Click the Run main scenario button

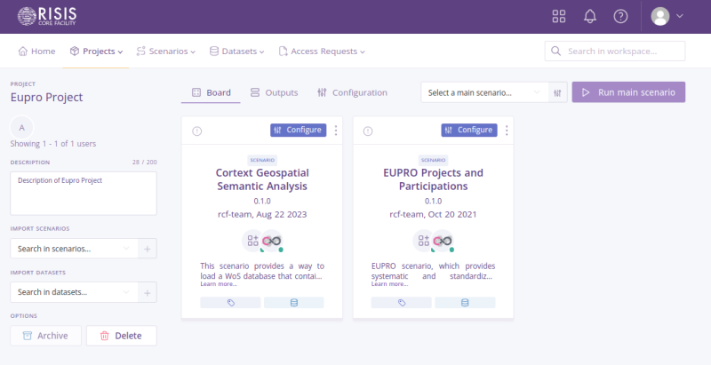[x=628, y=92]
